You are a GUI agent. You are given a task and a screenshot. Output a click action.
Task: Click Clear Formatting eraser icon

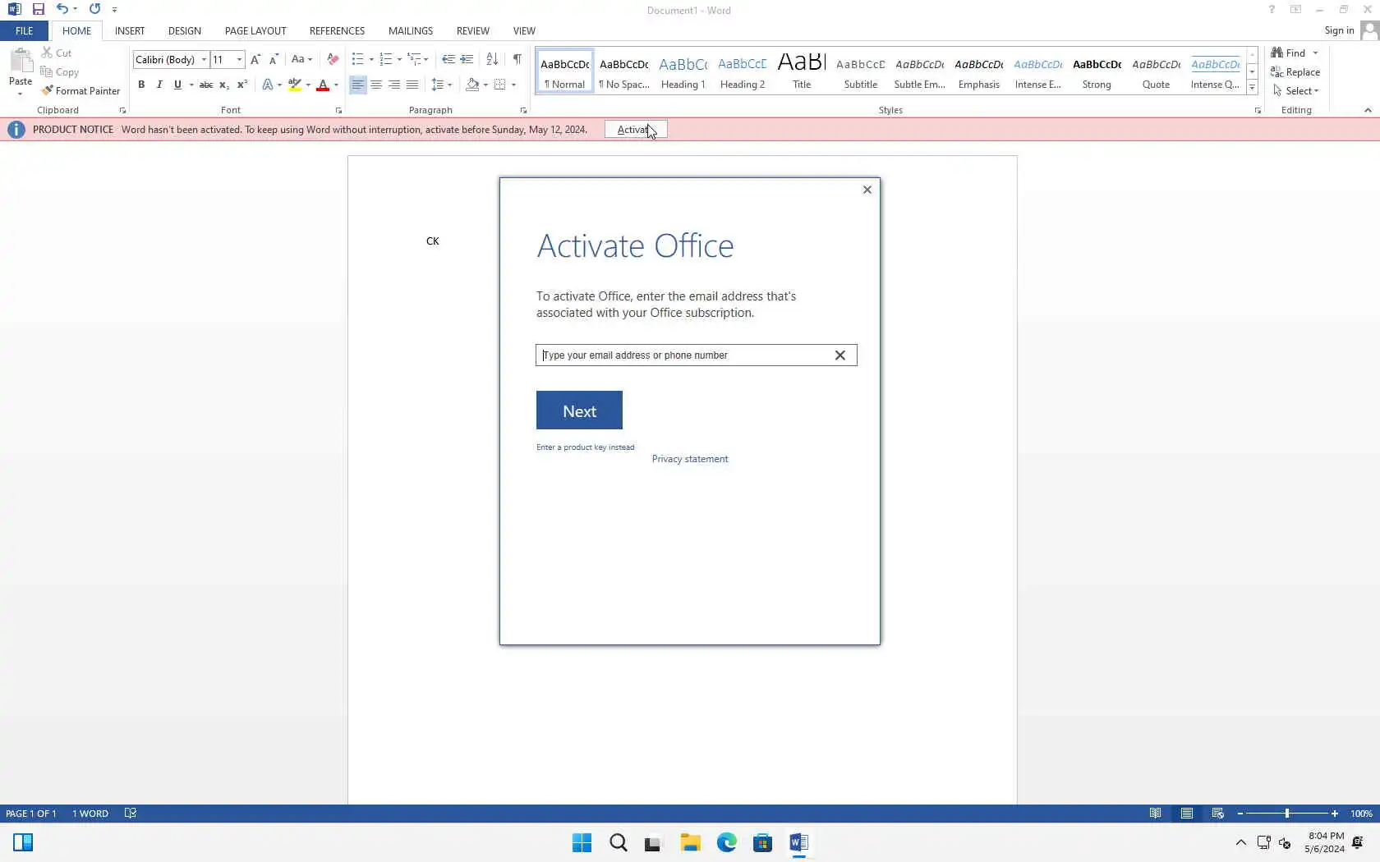click(x=333, y=59)
